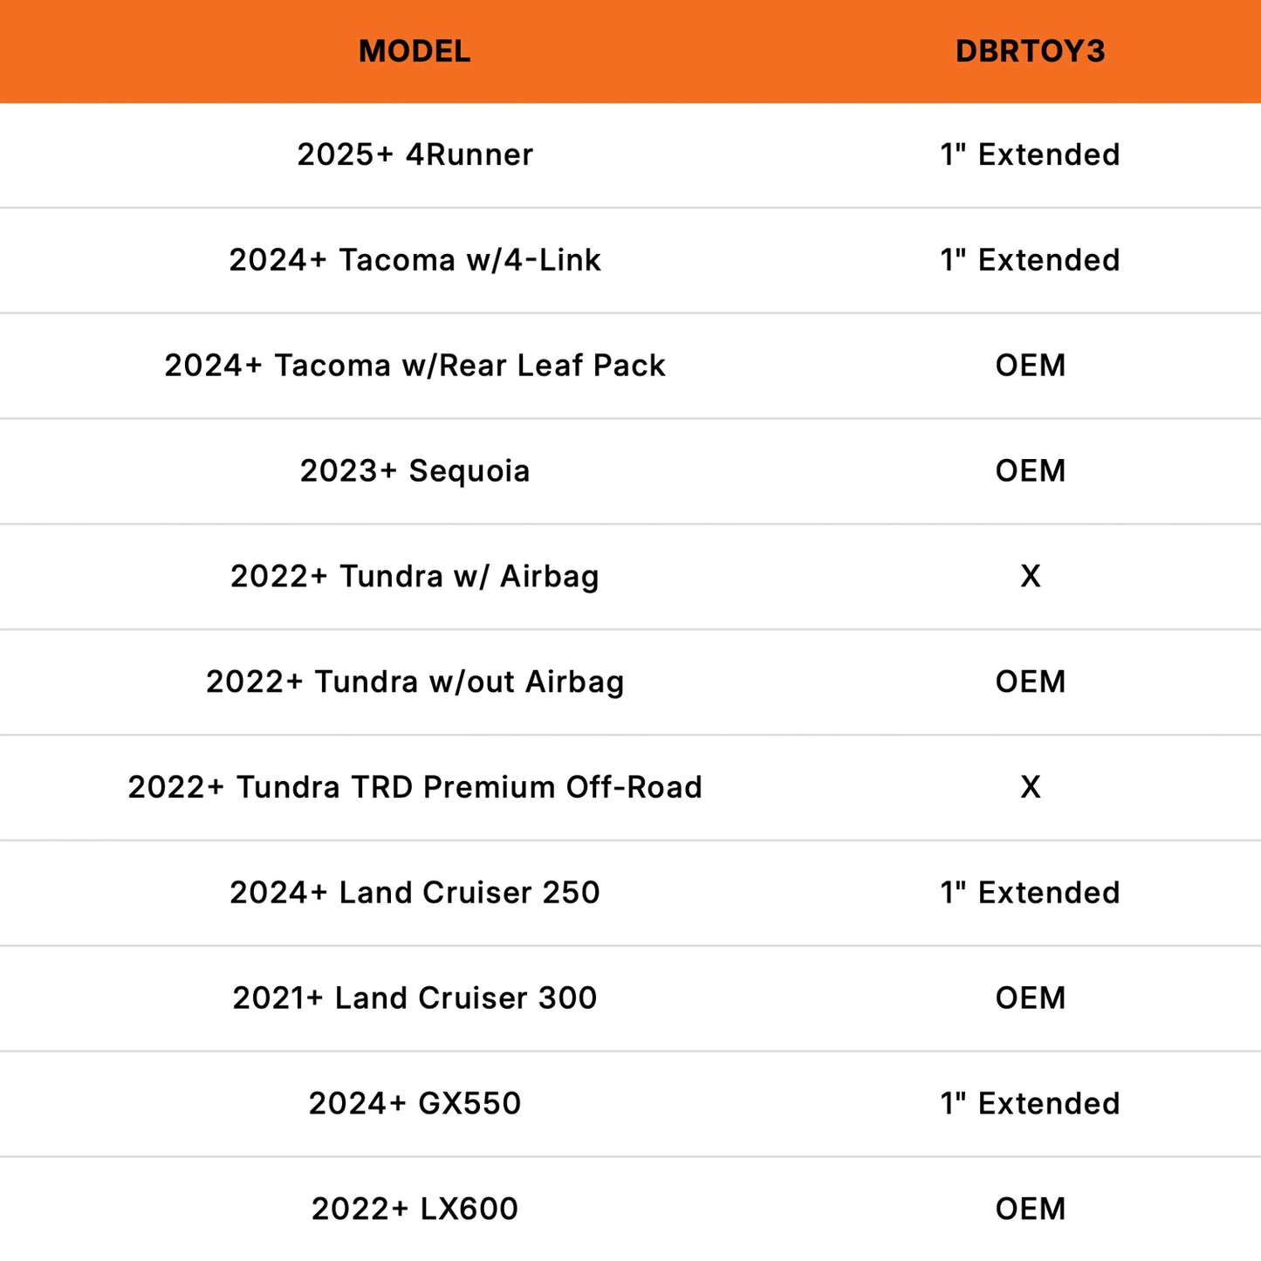Click the X value for Tundra TRD Premium

point(1030,787)
